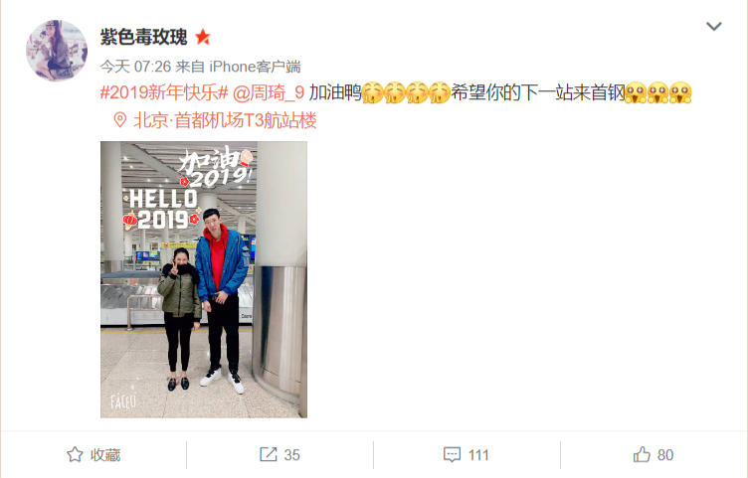Open the 111 comments count
The width and height of the screenshot is (748, 478).
(x=478, y=455)
